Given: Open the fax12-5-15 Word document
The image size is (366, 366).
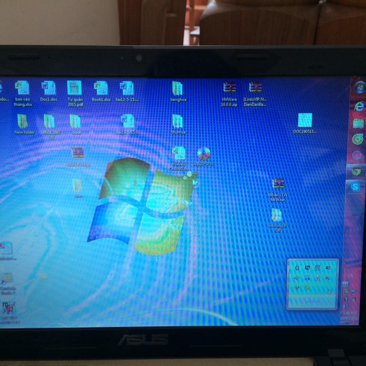Looking at the screenshot, I should pyautogui.click(x=127, y=91).
